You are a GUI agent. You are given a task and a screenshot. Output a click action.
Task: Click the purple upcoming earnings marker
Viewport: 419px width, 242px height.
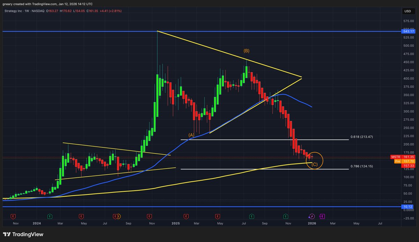pos(322,216)
